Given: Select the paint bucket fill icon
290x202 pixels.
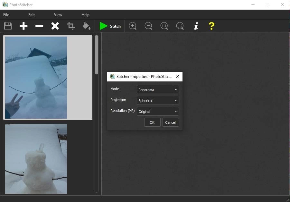Looking at the screenshot, I should click(87, 26).
